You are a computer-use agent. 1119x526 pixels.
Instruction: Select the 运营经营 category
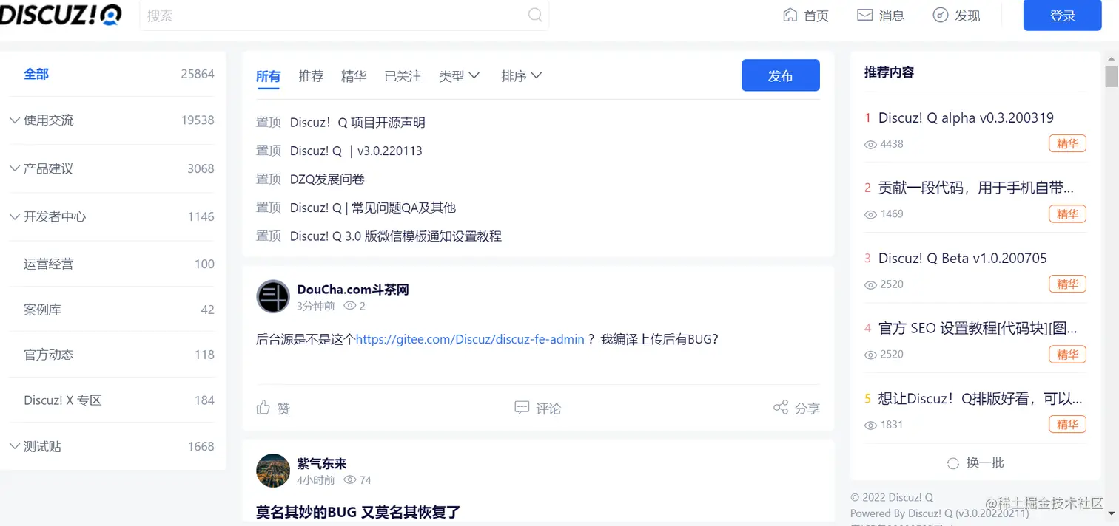pyautogui.click(x=49, y=264)
